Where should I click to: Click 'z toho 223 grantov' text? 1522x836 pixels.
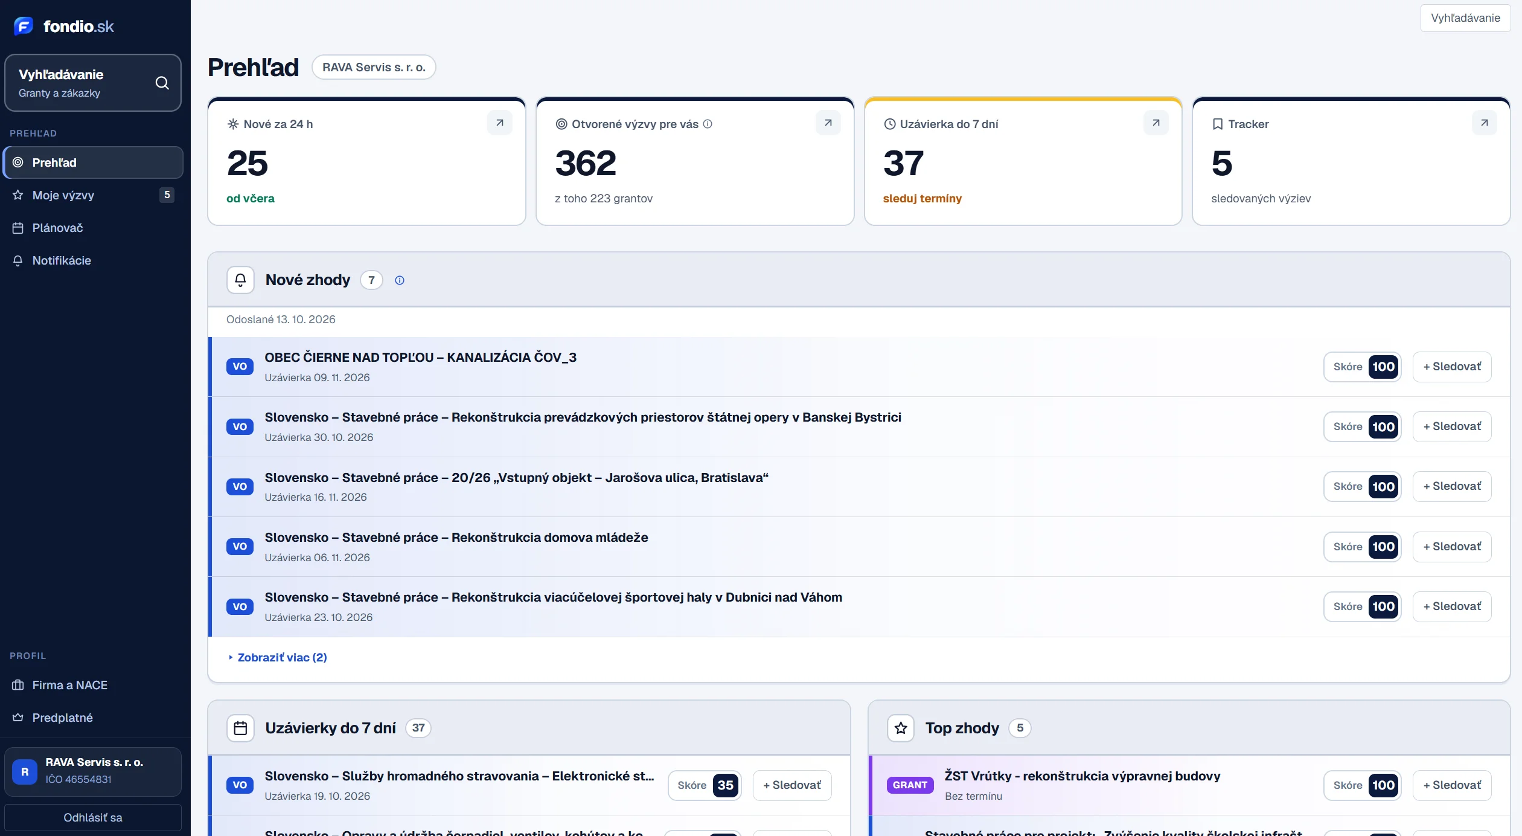coord(604,199)
